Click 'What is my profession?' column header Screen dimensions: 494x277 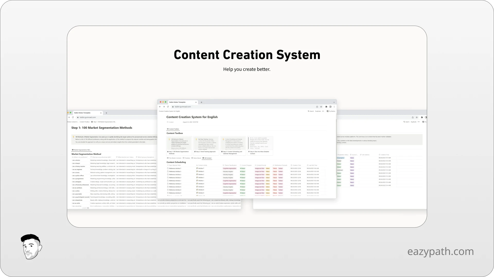[80, 157]
